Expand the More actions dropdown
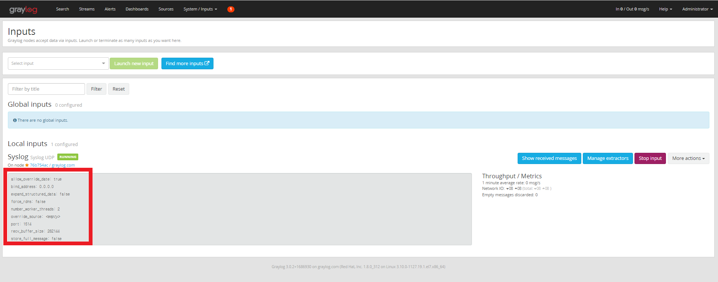The height and width of the screenshot is (282, 718). 688,158
